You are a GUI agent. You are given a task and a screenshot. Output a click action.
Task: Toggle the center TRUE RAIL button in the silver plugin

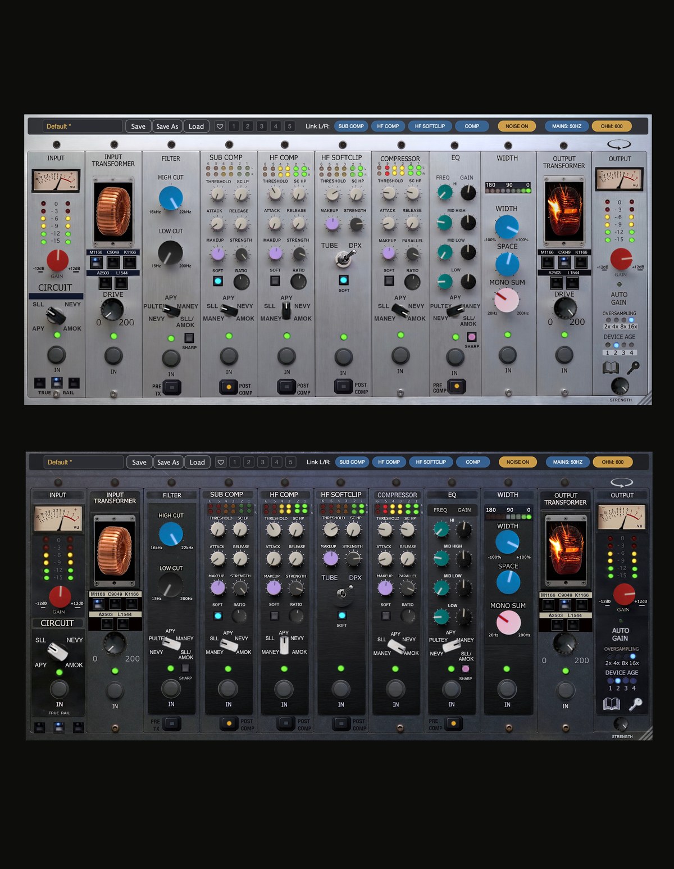tap(56, 382)
